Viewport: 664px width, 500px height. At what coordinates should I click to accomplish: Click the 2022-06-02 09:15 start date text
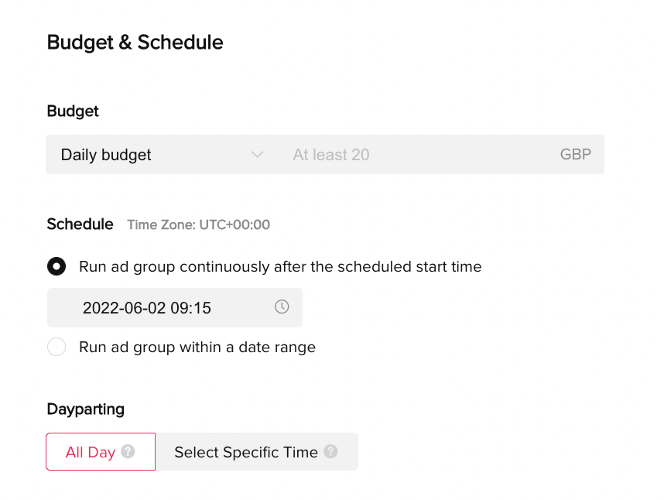click(x=147, y=308)
